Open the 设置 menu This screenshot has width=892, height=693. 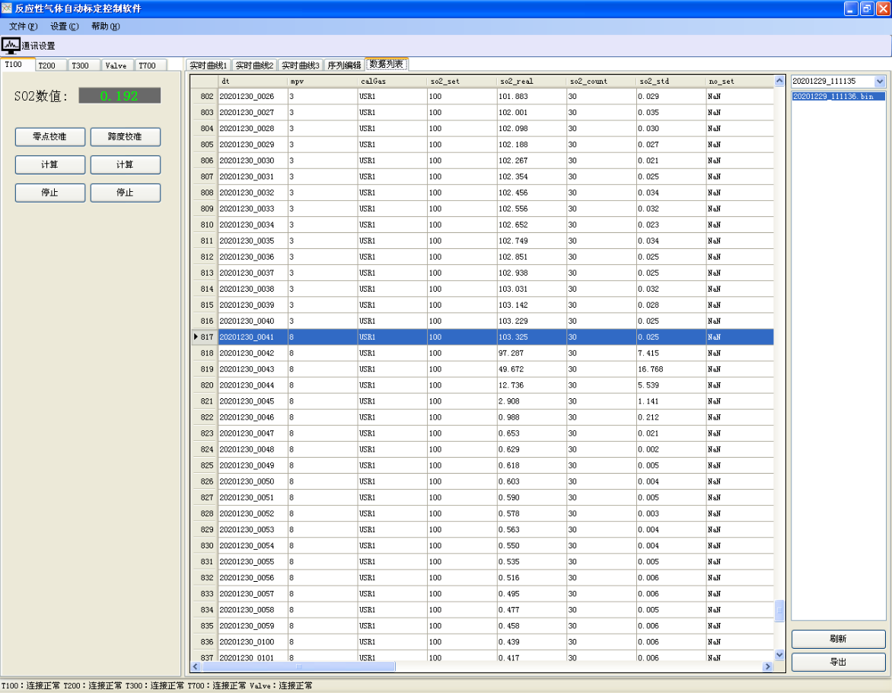tap(64, 27)
